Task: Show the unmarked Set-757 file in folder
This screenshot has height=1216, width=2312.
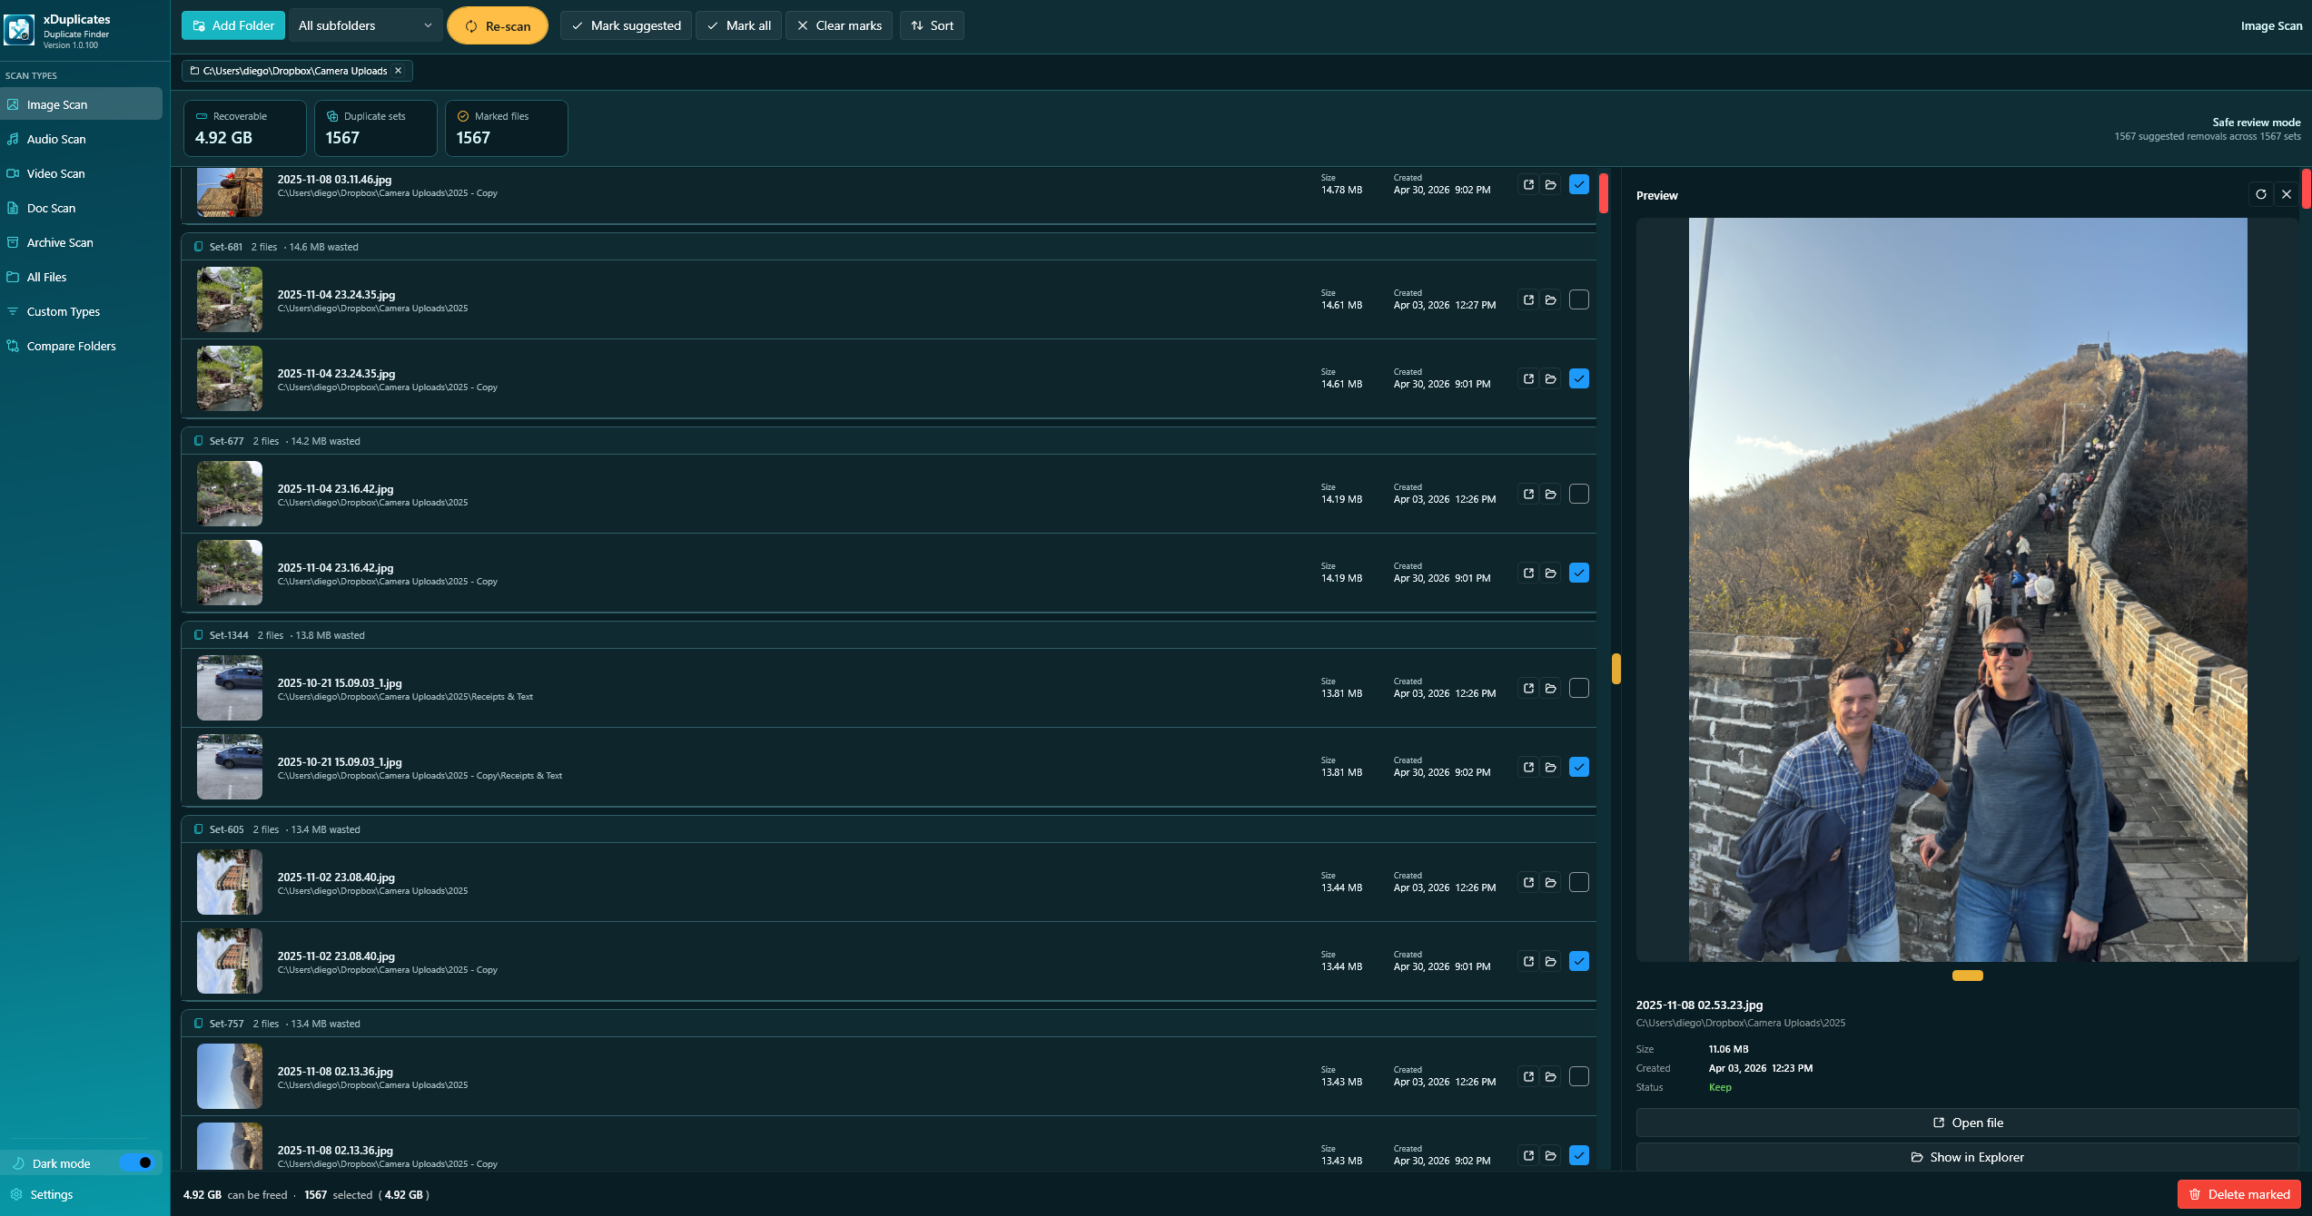Action: tap(1551, 1076)
